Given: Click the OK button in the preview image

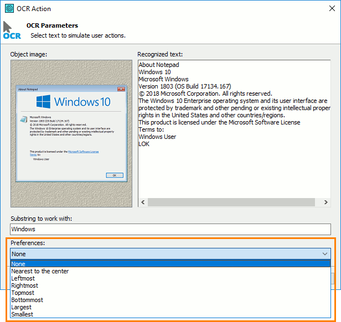Looking at the screenshot, I should (115, 175).
